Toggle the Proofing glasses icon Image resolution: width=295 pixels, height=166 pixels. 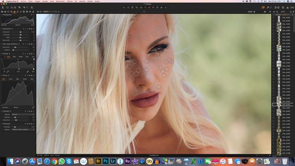292,7
